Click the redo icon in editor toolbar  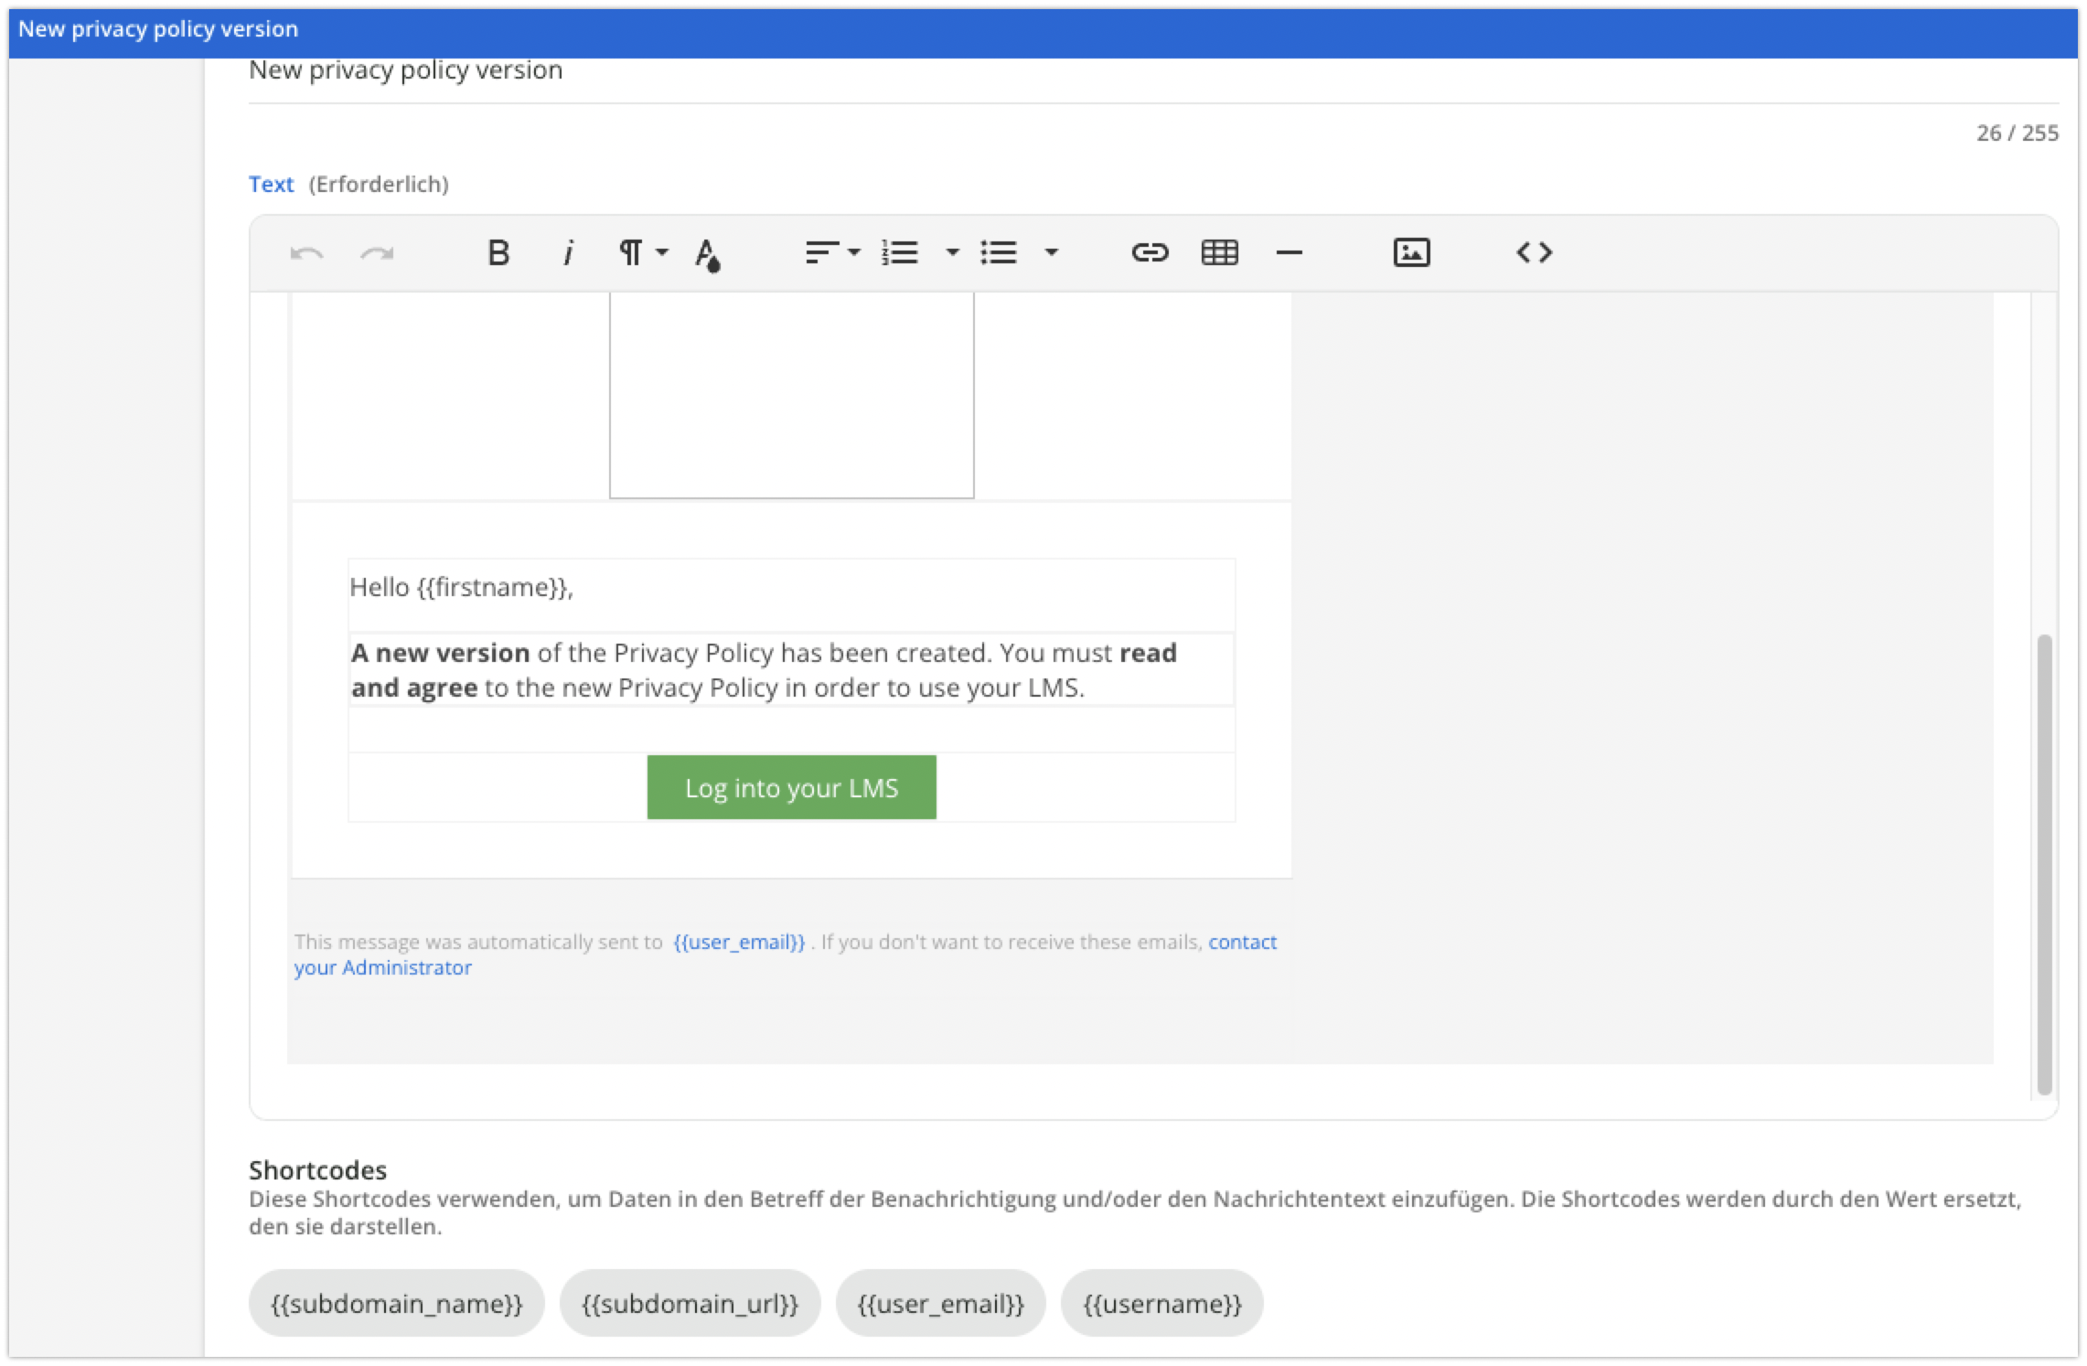(x=377, y=253)
